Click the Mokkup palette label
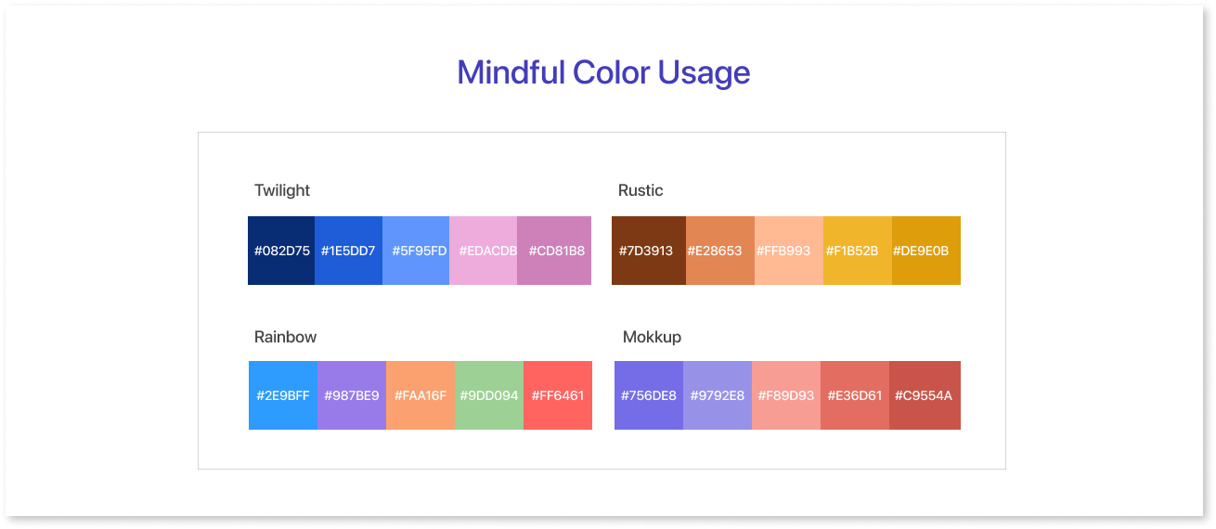Screen dimensions: 1216x529 [652, 337]
